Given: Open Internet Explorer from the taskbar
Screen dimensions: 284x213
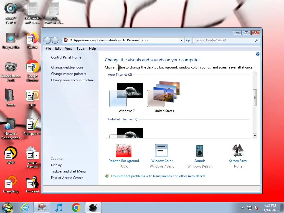Looking at the screenshot, I should point(25,207).
